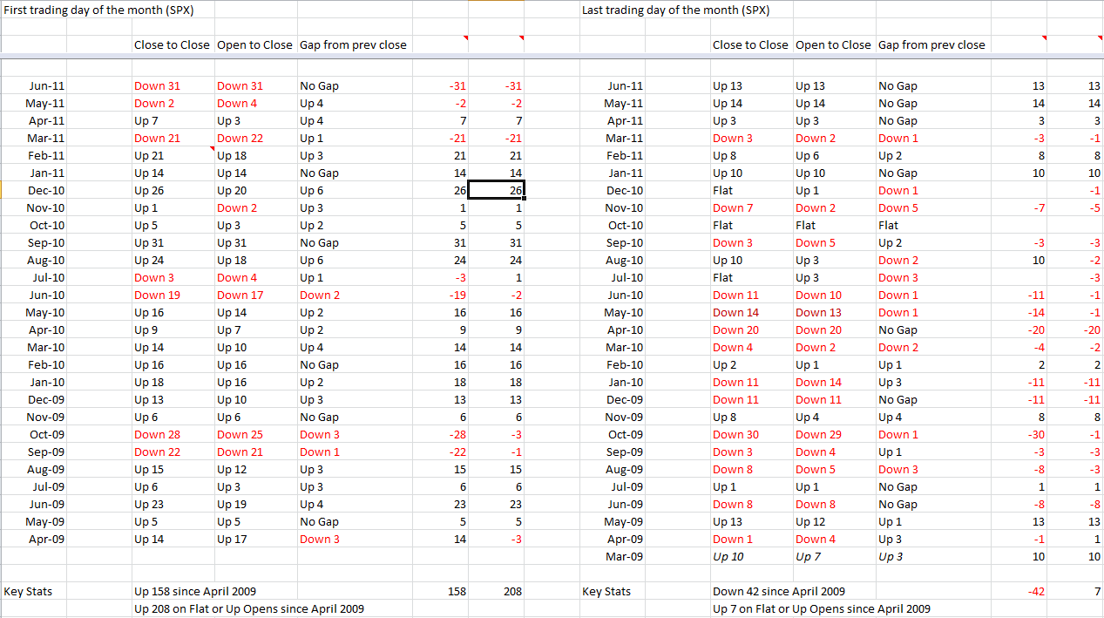Image resolution: width=1104 pixels, height=618 pixels.
Task: Click the 'Last trading day of the month (SPX)' title
Action: pos(675,10)
